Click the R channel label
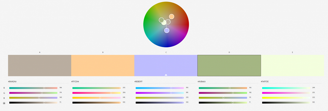This screenshot has height=111, width=328. coord(4,88)
